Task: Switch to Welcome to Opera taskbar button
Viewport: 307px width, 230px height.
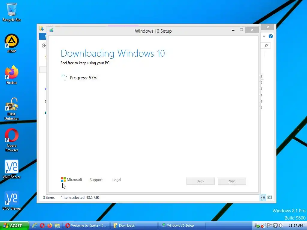Action: (x=86, y=226)
